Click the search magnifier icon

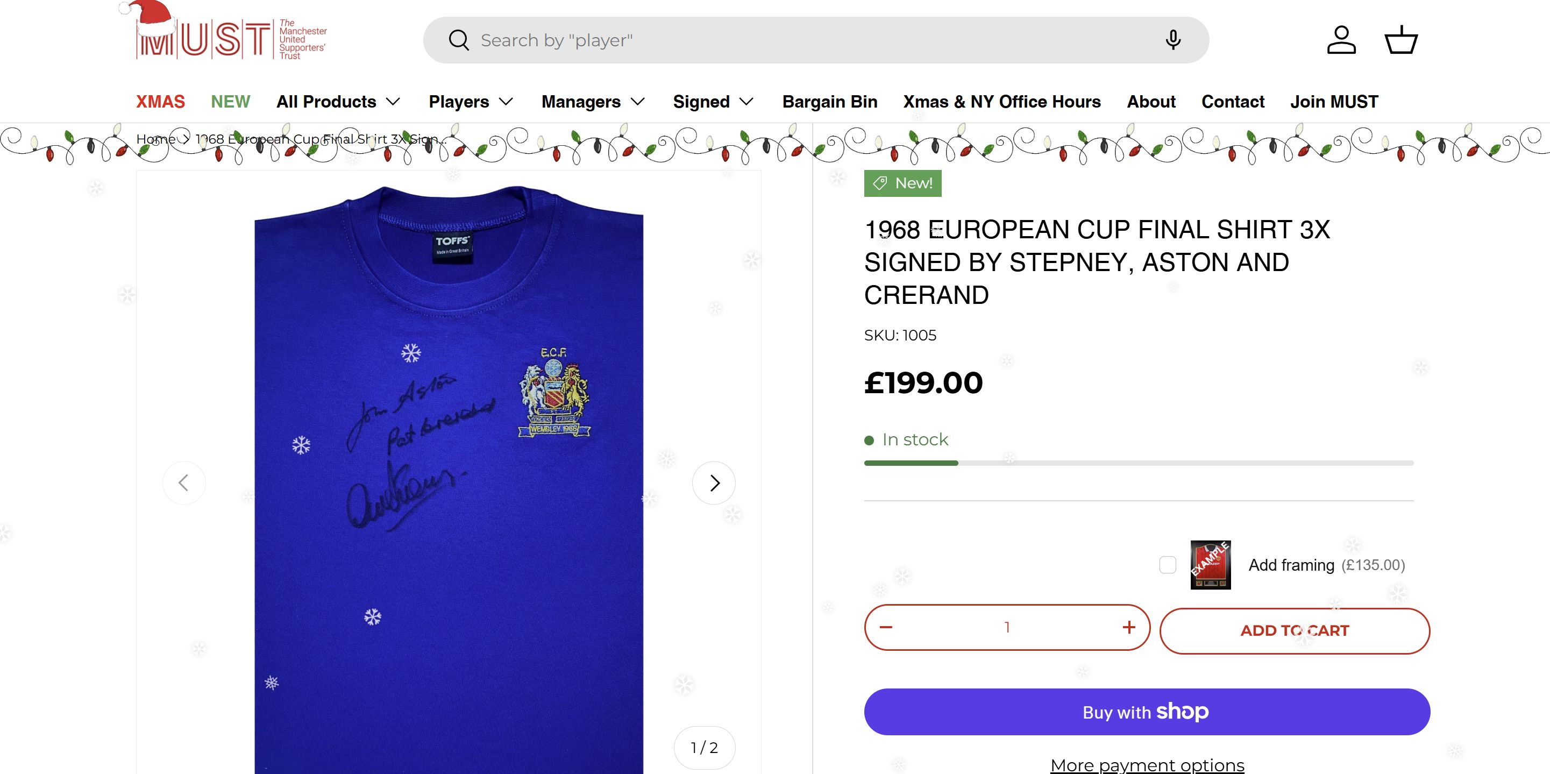pyautogui.click(x=459, y=40)
